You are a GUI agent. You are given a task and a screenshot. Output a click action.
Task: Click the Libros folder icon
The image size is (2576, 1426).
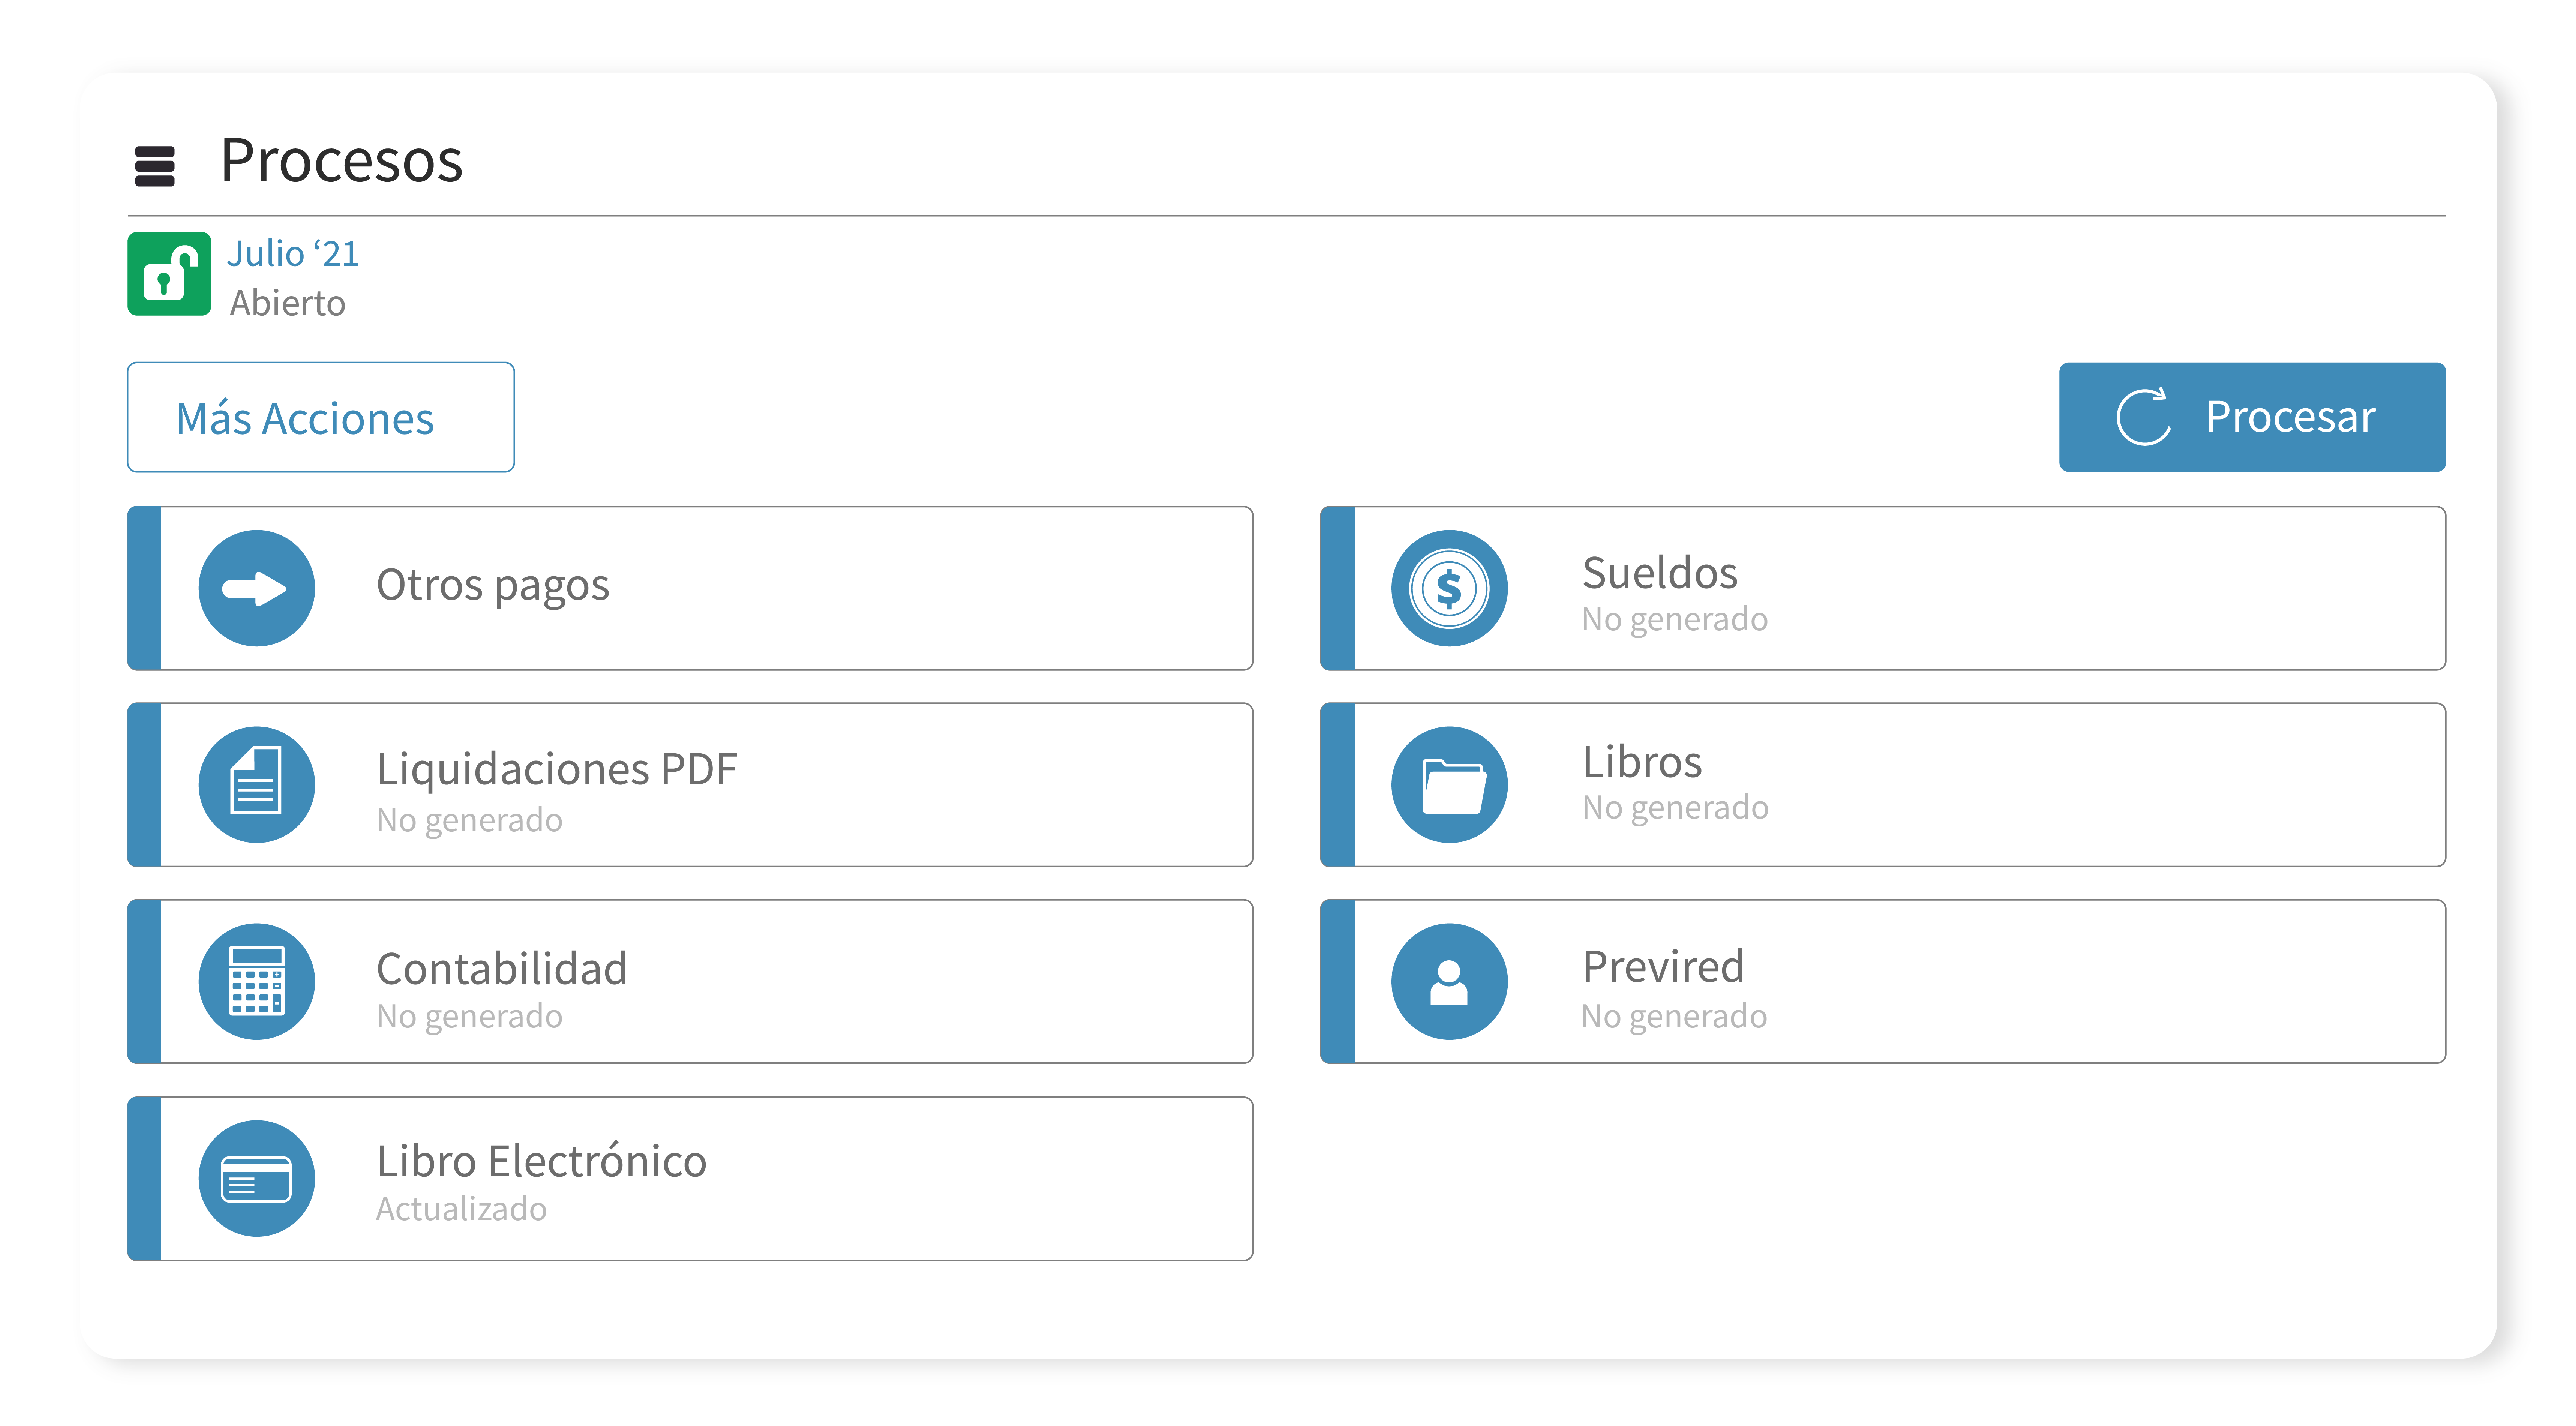[x=1449, y=784]
